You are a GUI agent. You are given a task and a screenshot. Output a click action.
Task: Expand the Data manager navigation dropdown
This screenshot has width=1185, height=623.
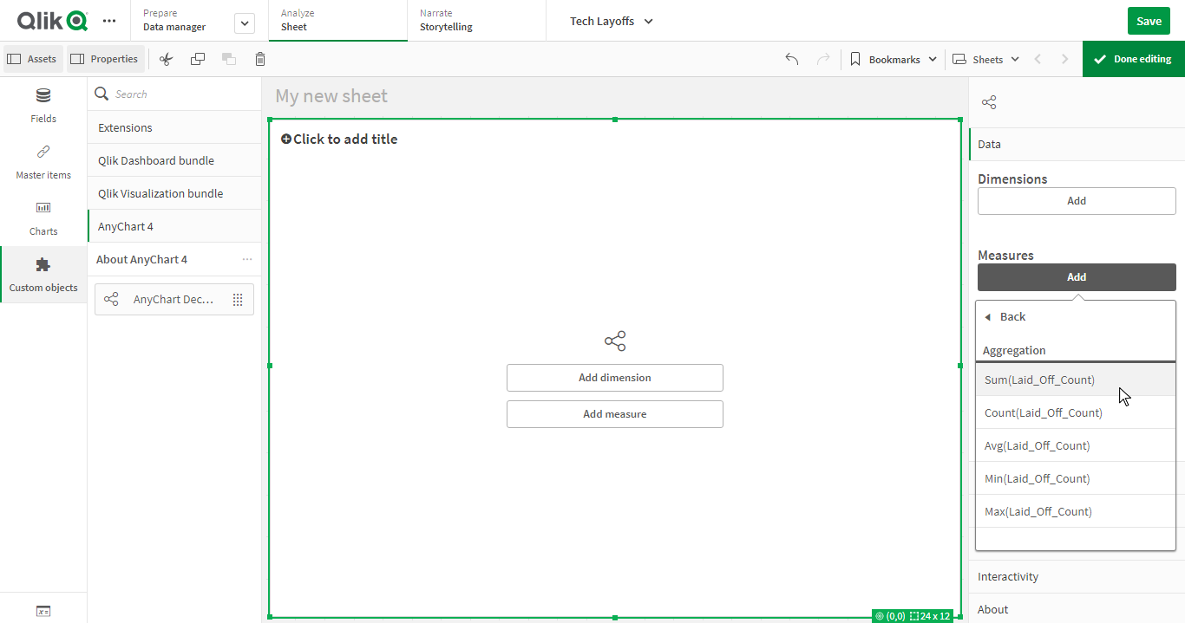click(244, 23)
